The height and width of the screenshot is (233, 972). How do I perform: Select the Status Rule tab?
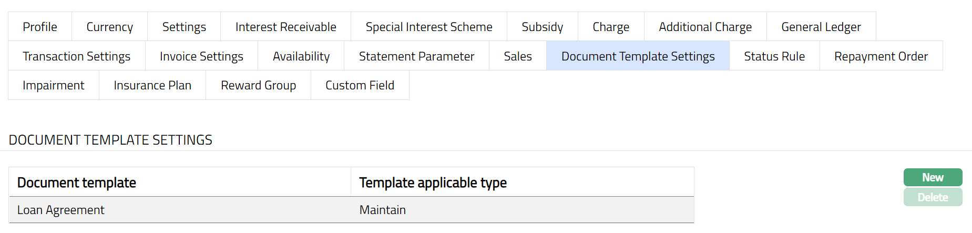pos(774,56)
